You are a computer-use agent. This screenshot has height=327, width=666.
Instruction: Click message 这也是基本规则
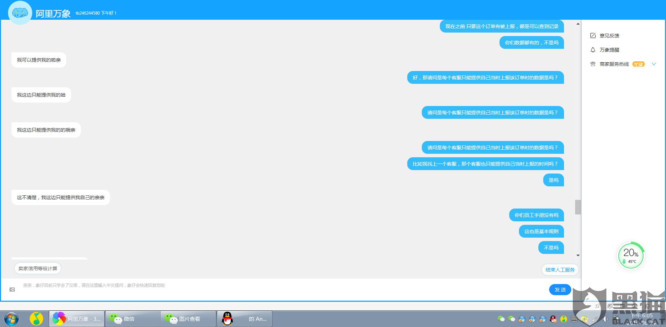541,231
